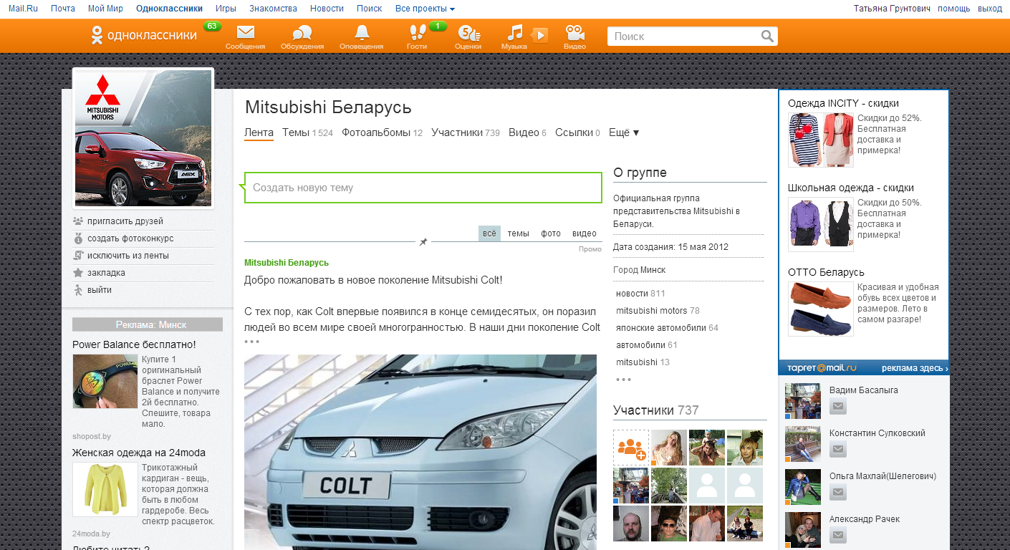The width and height of the screenshot is (1010, 550).
Task: Click the Участники 737 heading
Action: 656,410
